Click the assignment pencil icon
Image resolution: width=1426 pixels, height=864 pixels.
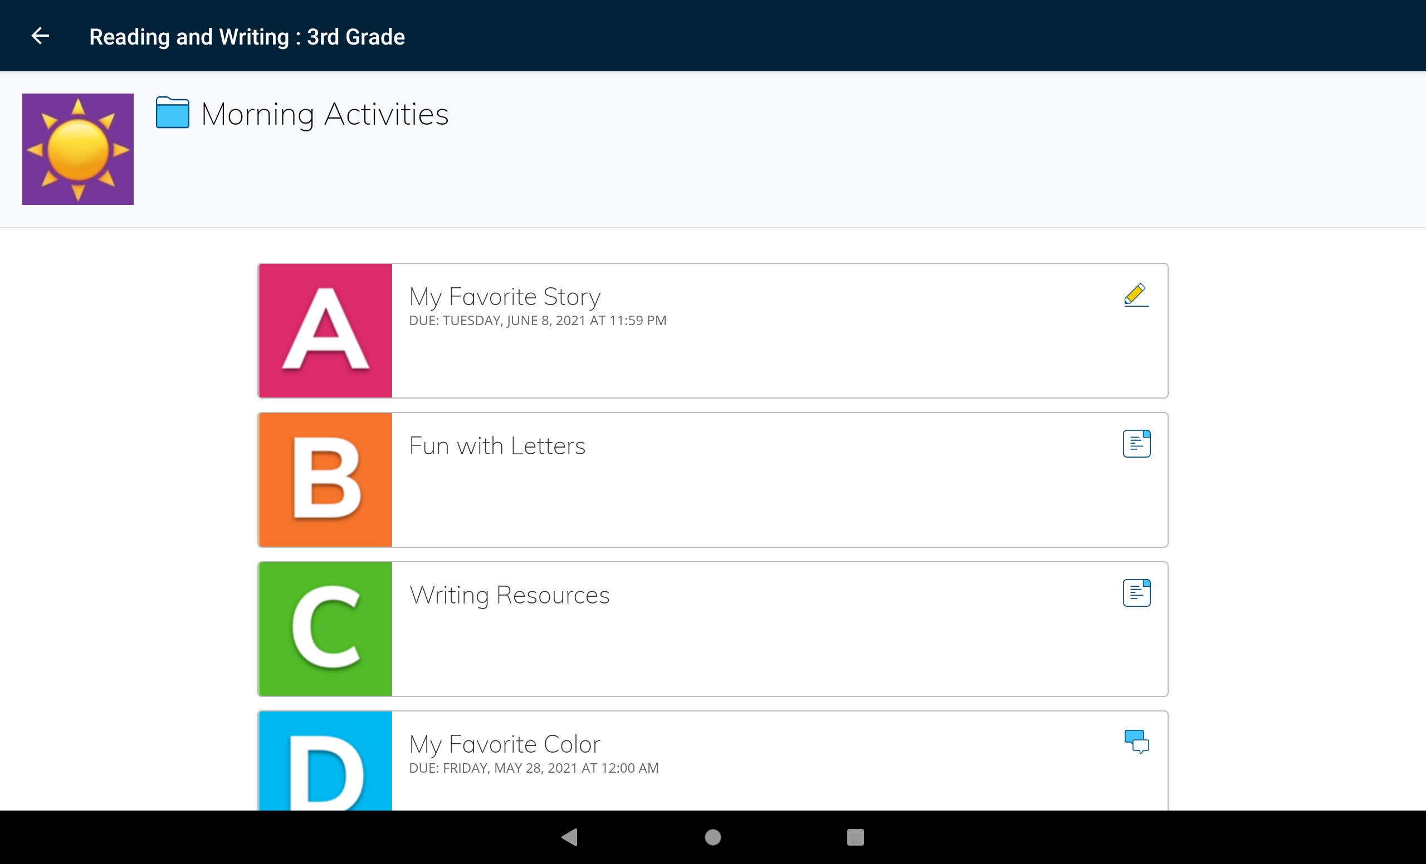click(x=1136, y=295)
